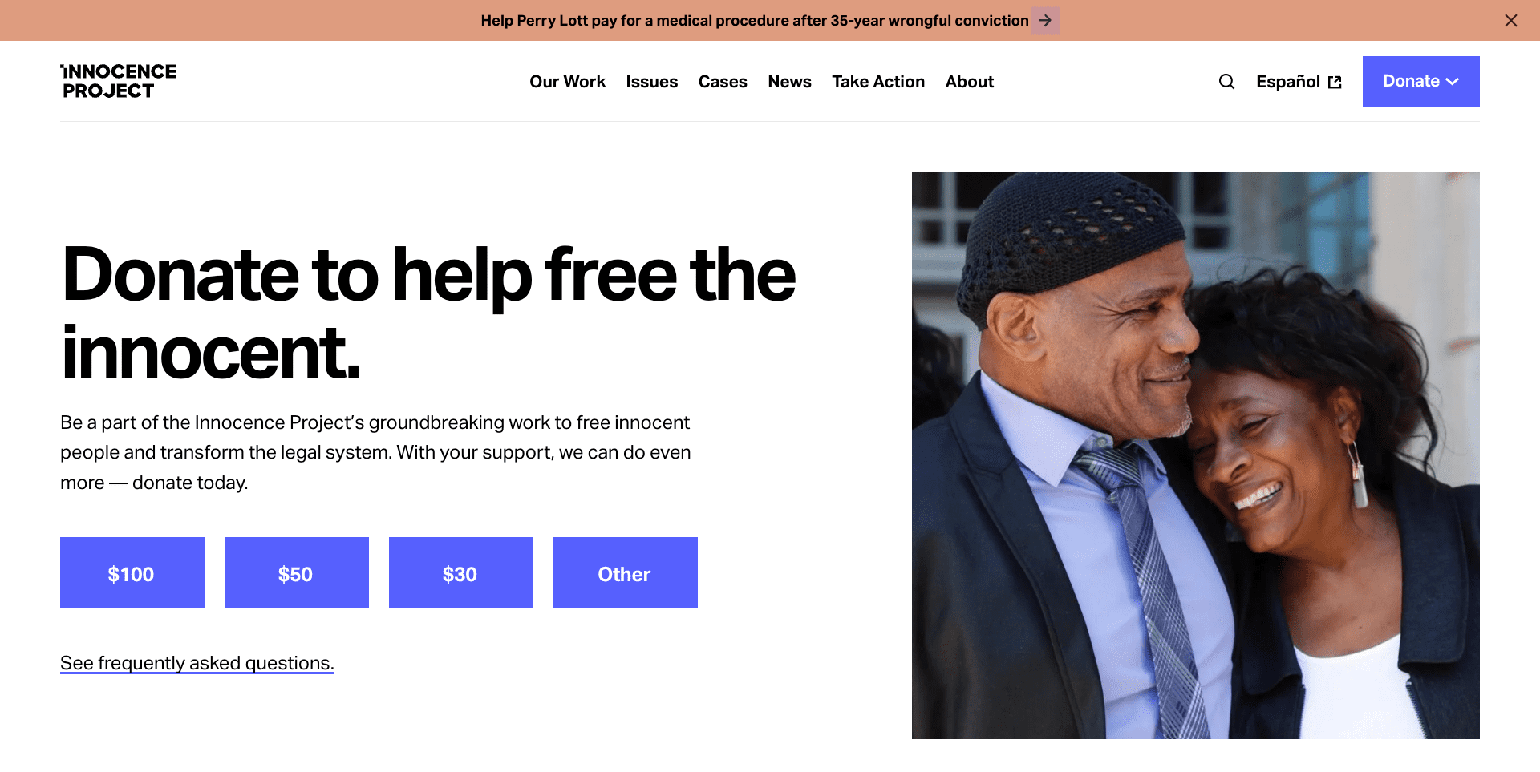Click the external link icon beside Español

pos(1335,83)
